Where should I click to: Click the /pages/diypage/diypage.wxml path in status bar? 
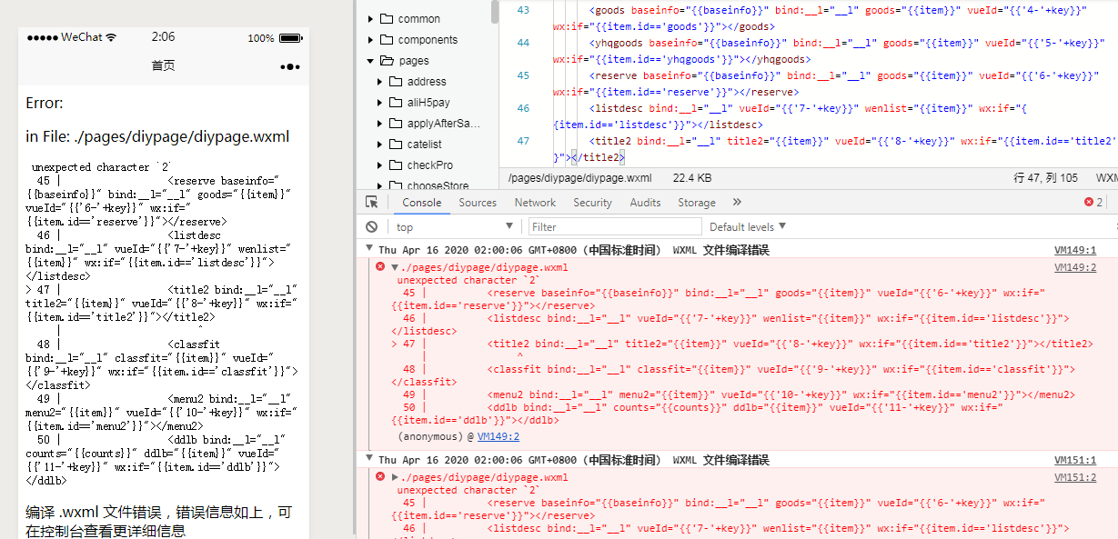click(579, 178)
